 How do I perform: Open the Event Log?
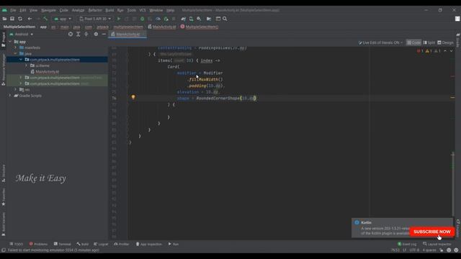click(x=407, y=244)
